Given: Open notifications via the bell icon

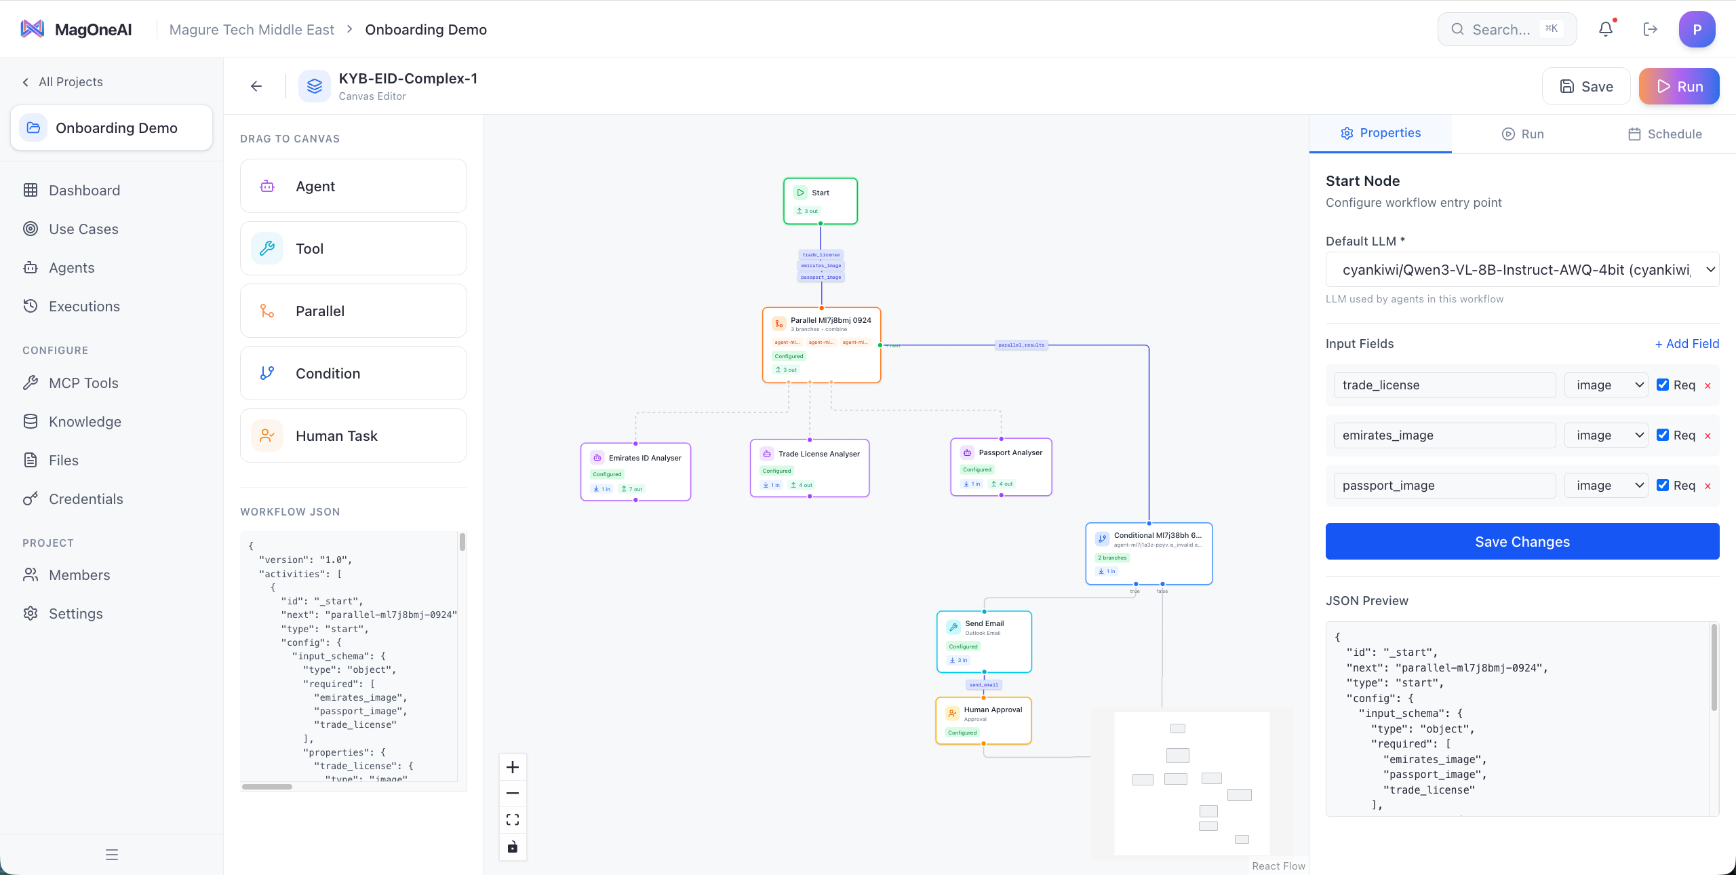Looking at the screenshot, I should 1606,28.
